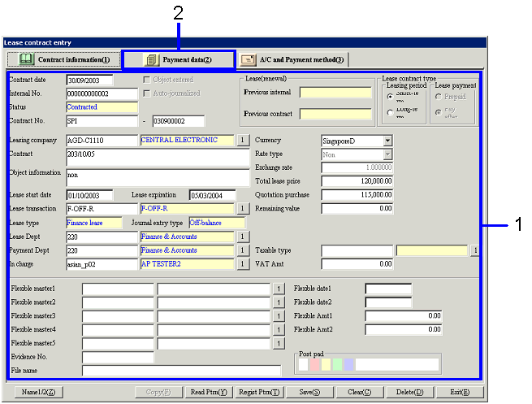Viewport: 532px width, 404px height.
Task: Click the Flexible Amt1 field
Action: pyautogui.click(x=404, y=315)
